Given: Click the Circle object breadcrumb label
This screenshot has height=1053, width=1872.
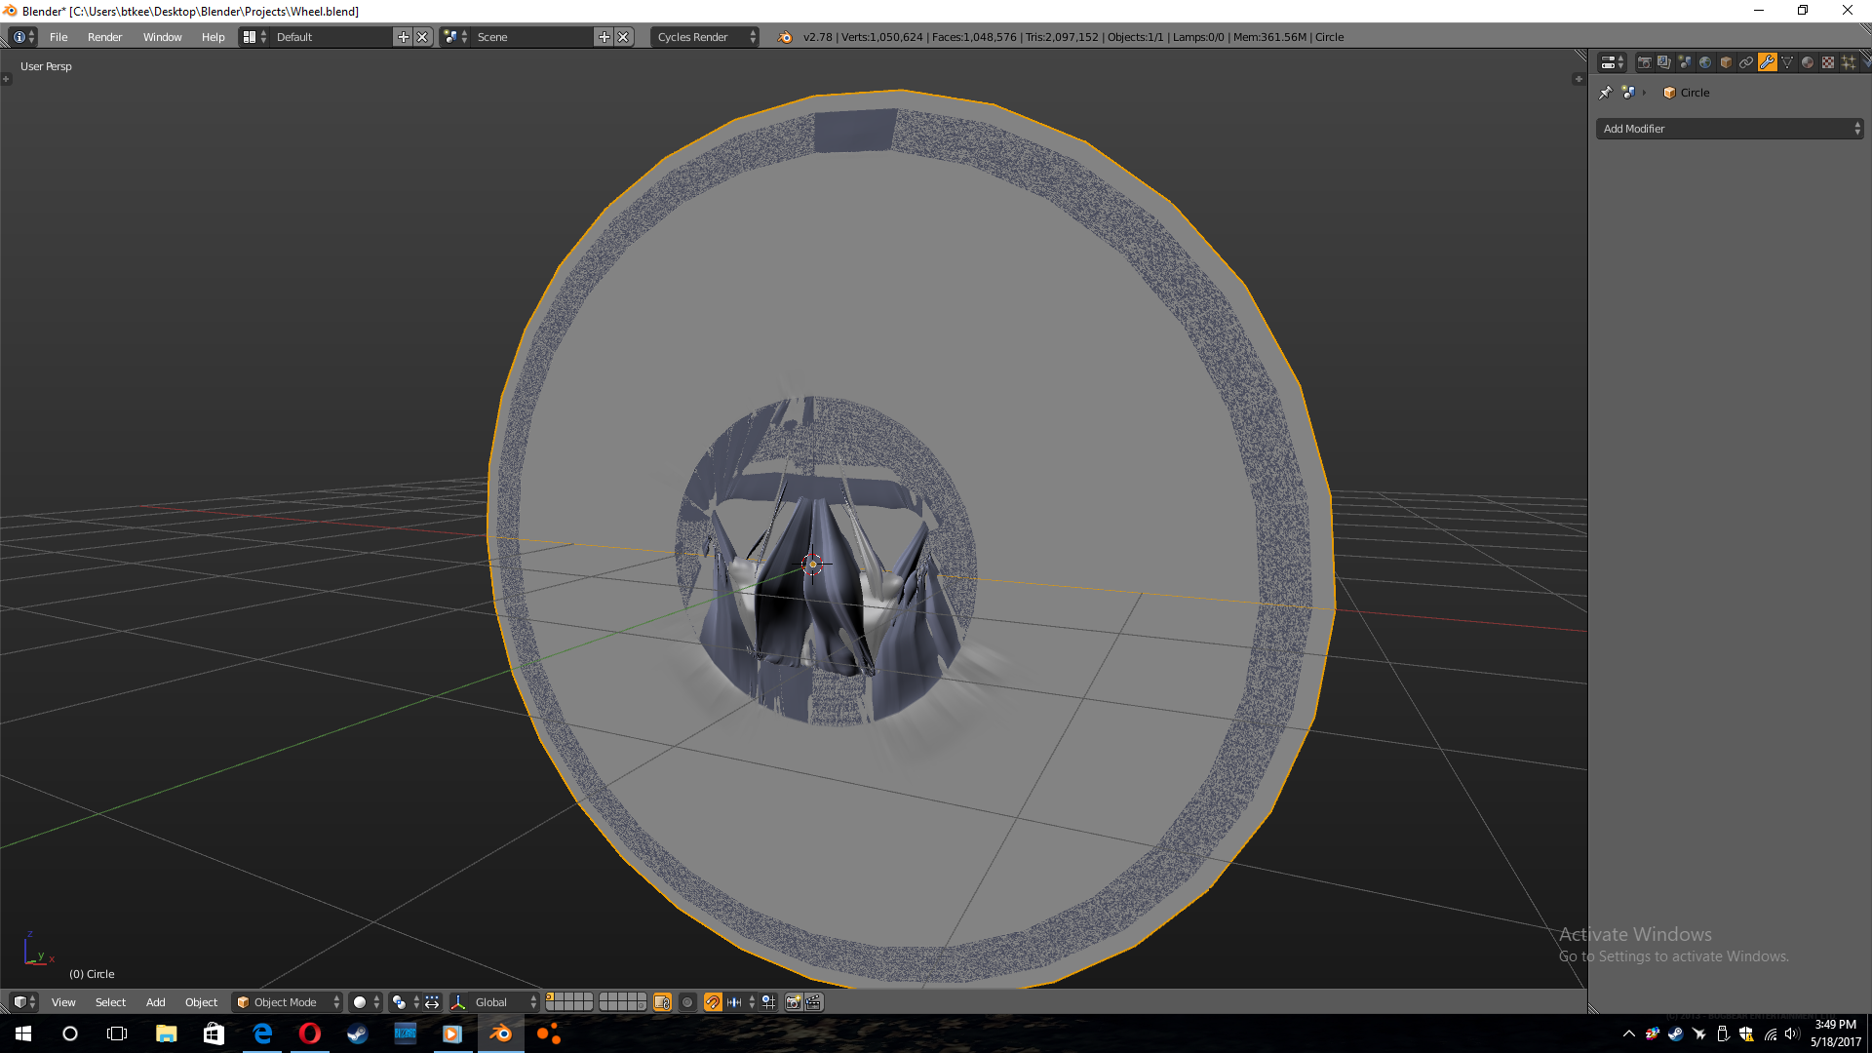Looking at the screenshot, I should coord(1694,93).
